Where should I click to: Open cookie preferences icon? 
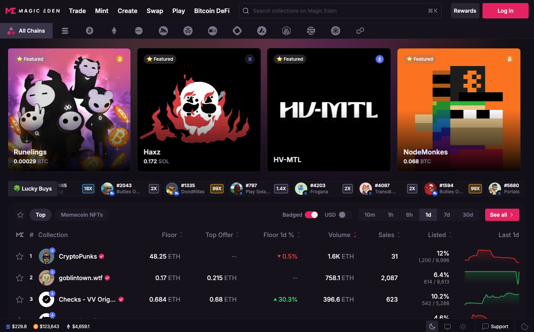(524, 327)
